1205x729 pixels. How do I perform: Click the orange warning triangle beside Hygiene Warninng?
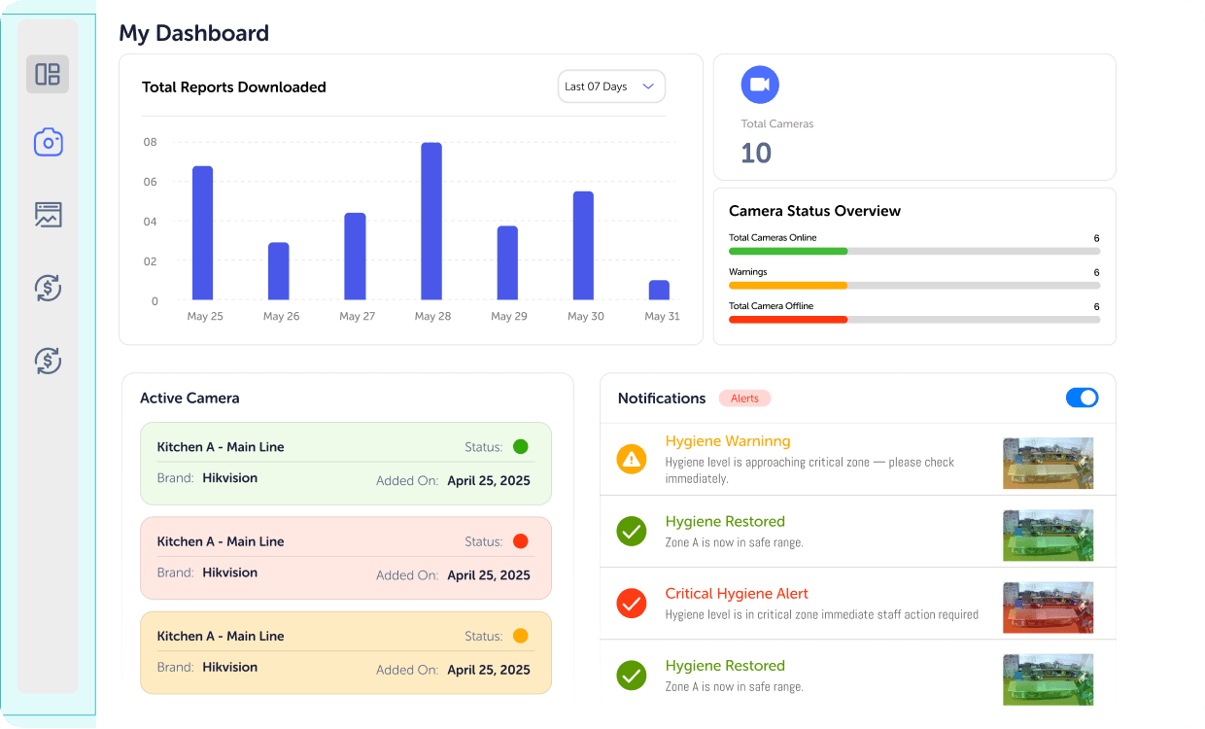tap(631, 459)
